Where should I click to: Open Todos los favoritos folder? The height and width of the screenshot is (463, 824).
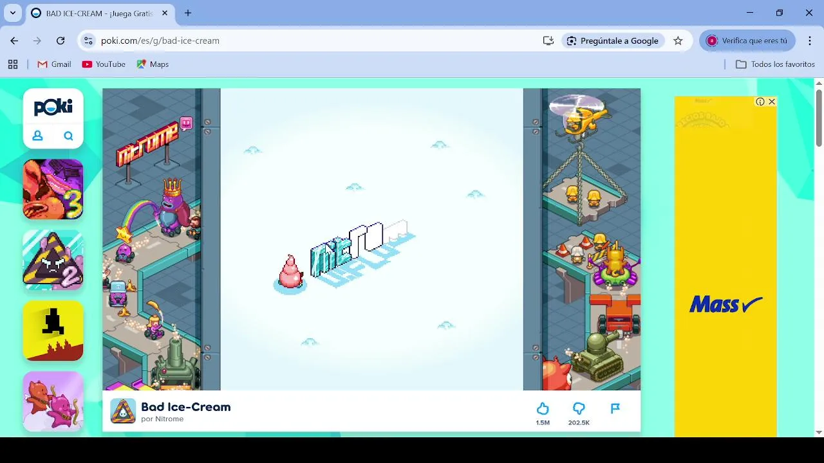pyautogui.click(x=775, y=64)
